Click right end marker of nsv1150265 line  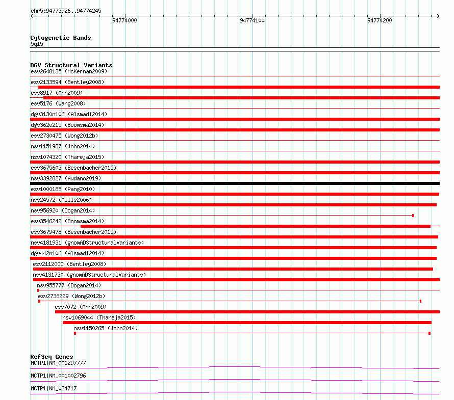[x=430, y=333]
